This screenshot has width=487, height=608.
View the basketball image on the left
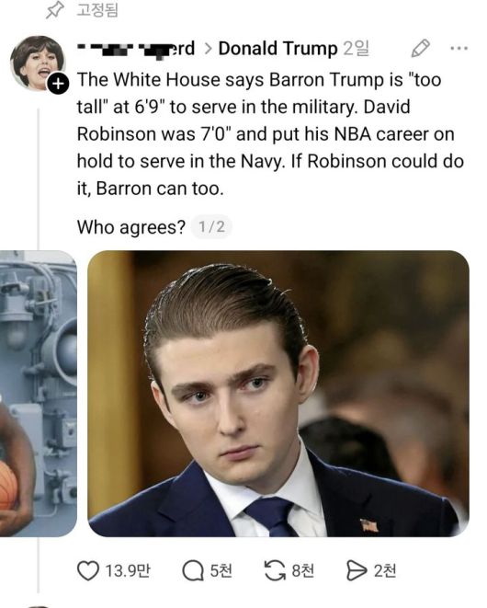(38, 394)
